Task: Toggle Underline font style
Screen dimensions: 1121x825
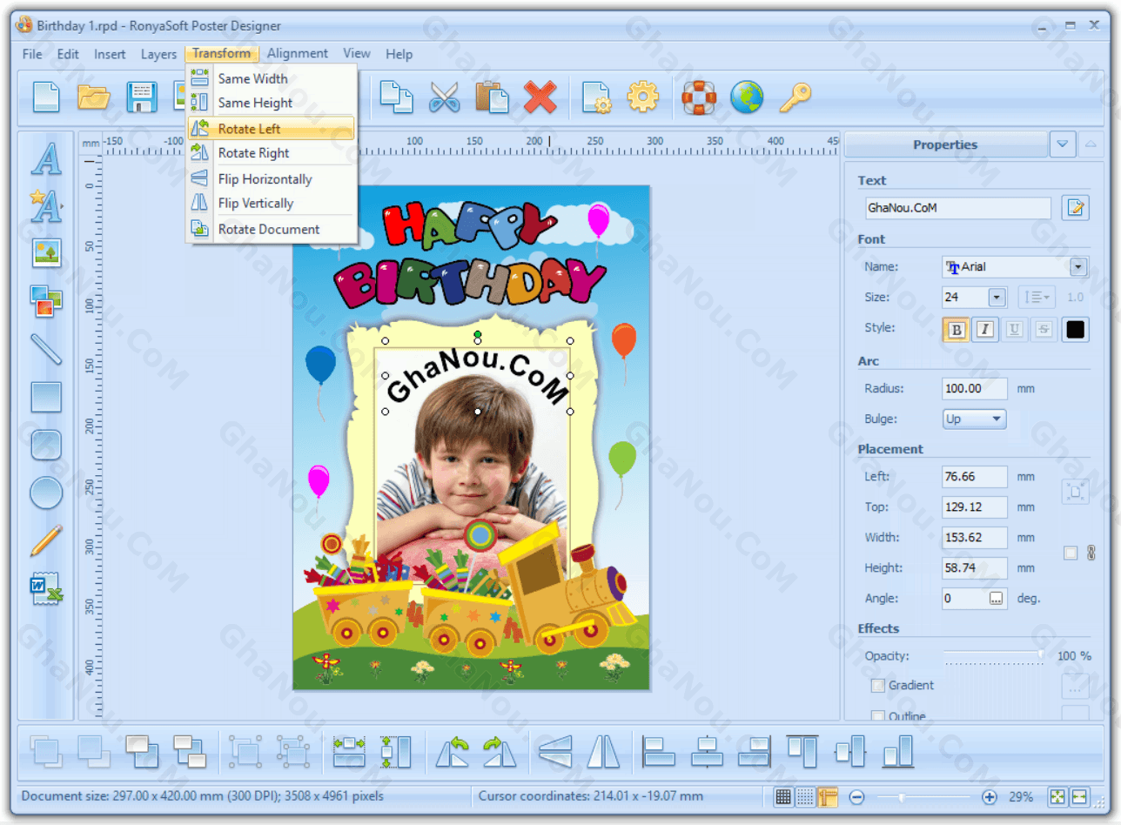Action: coord(1014,329)
